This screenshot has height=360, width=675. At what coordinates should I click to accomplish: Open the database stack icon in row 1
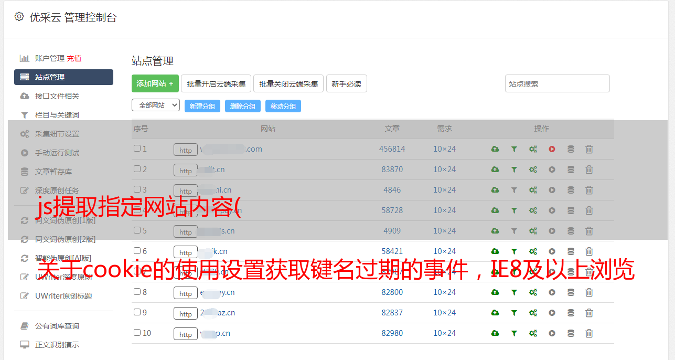[571, 149]
